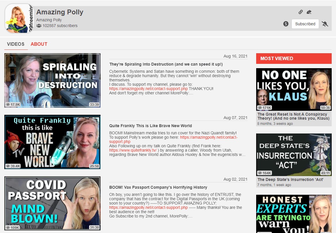Toggle the Subscribed button
The width and height of the screenshot is (336, 233).
tap(305, 24)
